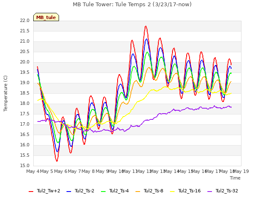Click the May 4 x-axis label
This screenshot has width=266, height=199.
(33, 171)
